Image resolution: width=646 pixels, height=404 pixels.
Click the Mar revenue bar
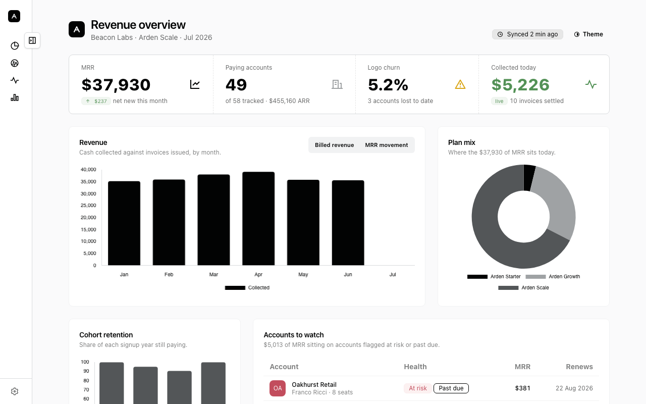pyautogui.click(x=213, y=220)
